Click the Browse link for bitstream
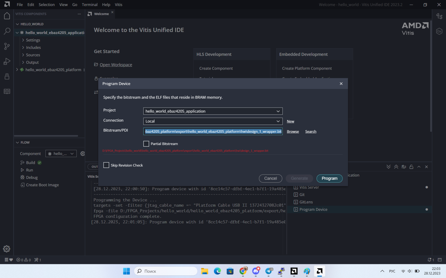Viewport: 446px width, 278px height. pos(293,132)
